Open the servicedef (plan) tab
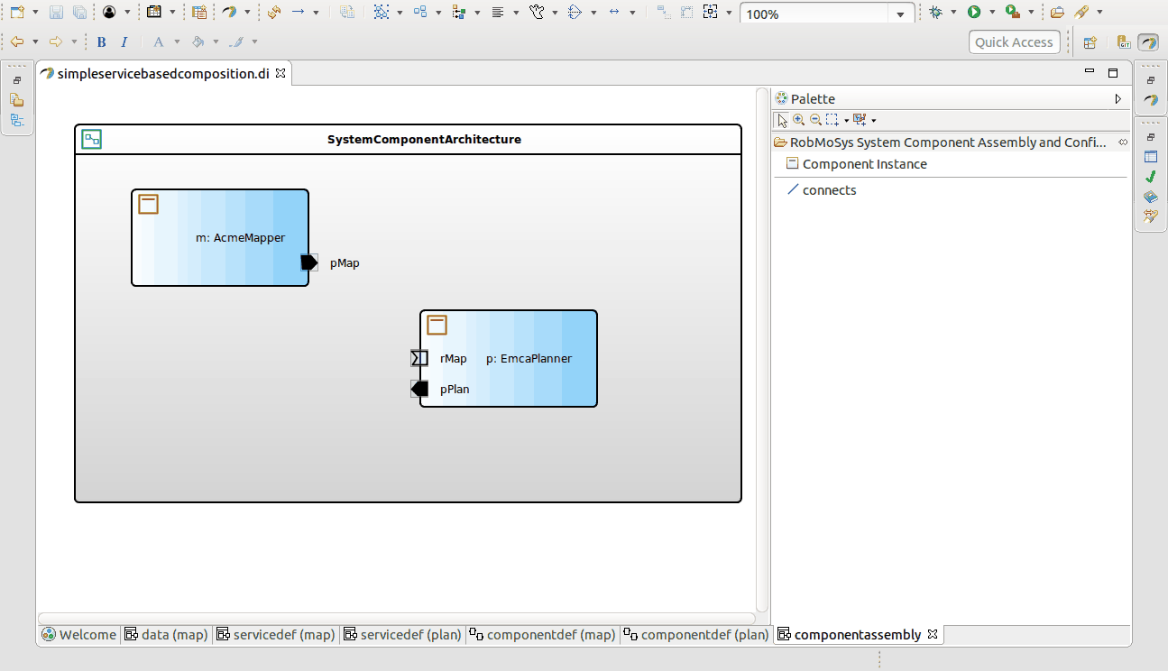Image resolution: width=1168 pixels, height=671 pixels. [x=402, y=635]
